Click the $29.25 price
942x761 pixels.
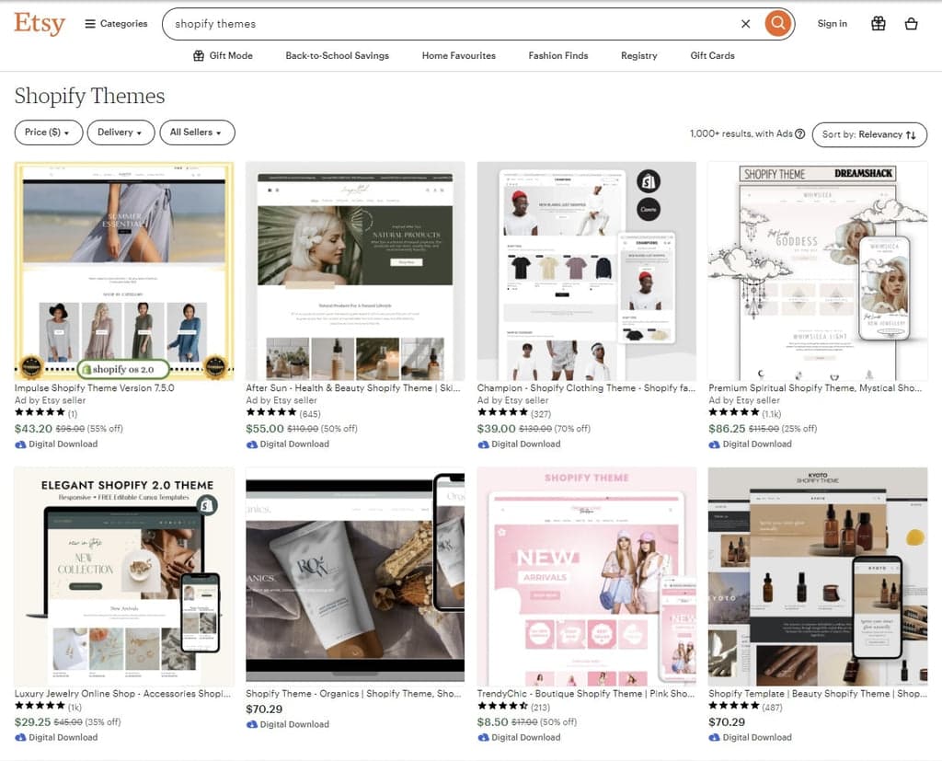tap(32, 722)
